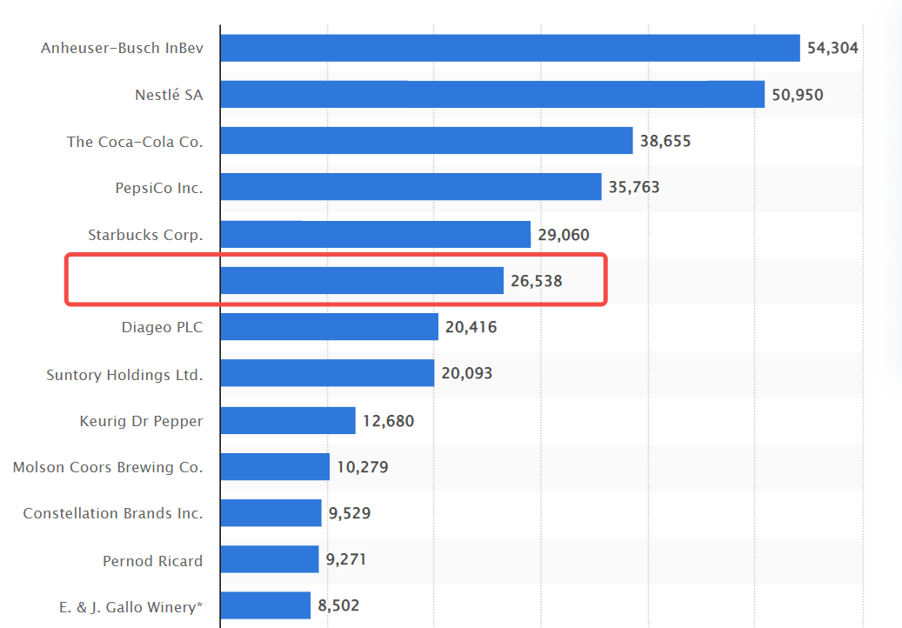Click the value 8,502
This screenshot has width=902, height=628.
(x=339, y=605)
